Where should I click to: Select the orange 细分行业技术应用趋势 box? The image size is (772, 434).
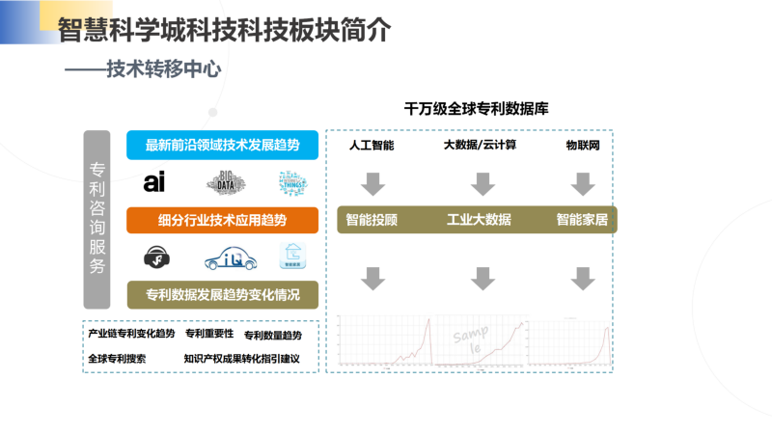click(223, 220)
